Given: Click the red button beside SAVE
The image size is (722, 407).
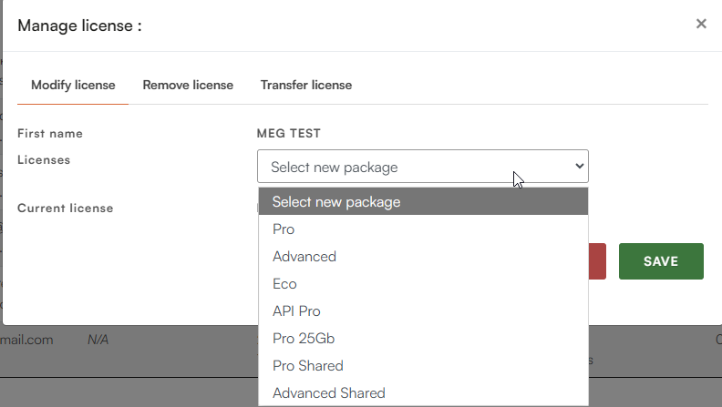Looking at the screenshot, I should click(x=597, y=261).
